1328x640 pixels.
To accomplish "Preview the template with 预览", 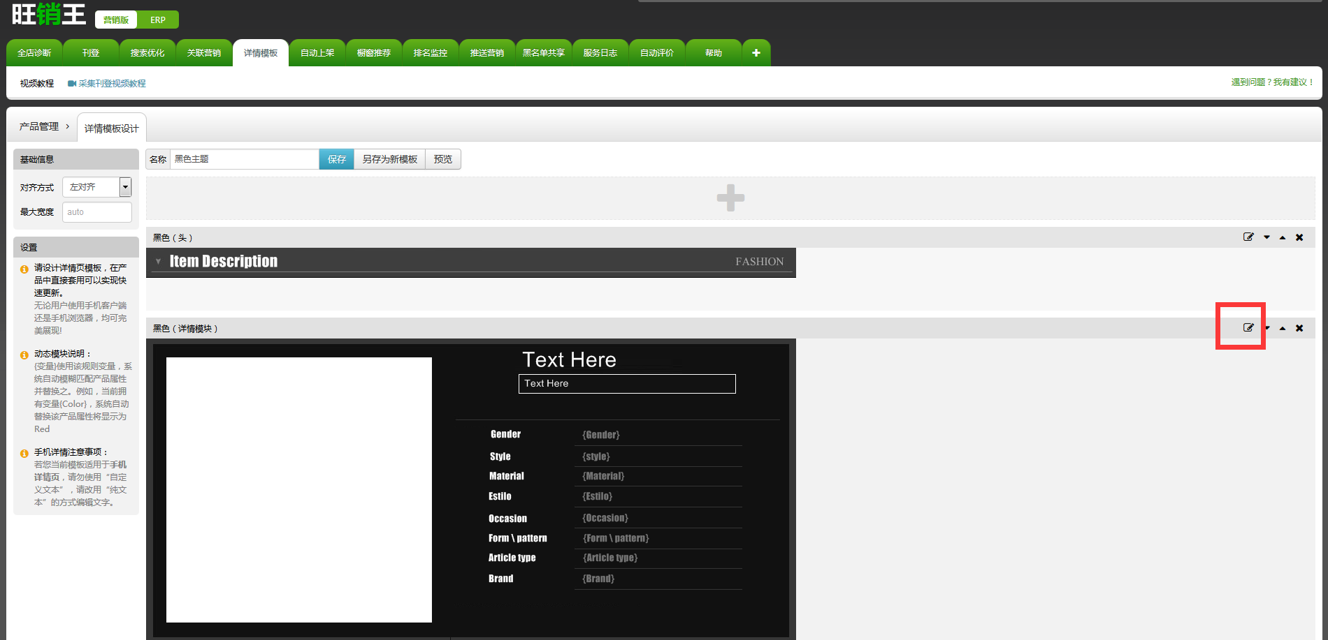I will click(443, 159).
